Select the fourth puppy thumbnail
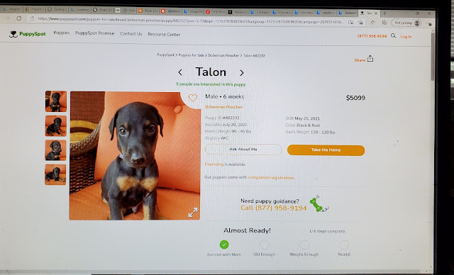The width and height of the screenshot is (454, 275). 55,174
